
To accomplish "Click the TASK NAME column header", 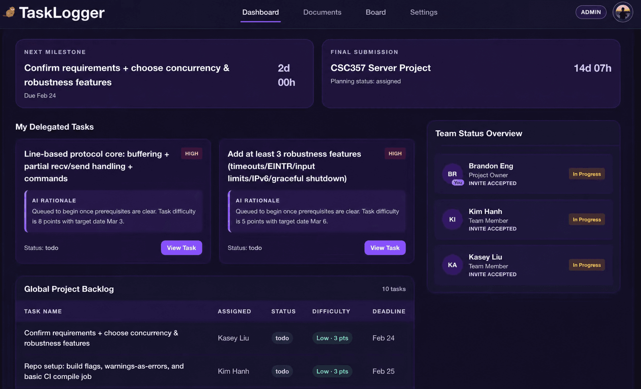I will coord(43,311).
